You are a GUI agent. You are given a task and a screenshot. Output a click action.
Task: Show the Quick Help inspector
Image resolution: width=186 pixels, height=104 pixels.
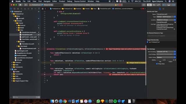[x=163, y=9]
